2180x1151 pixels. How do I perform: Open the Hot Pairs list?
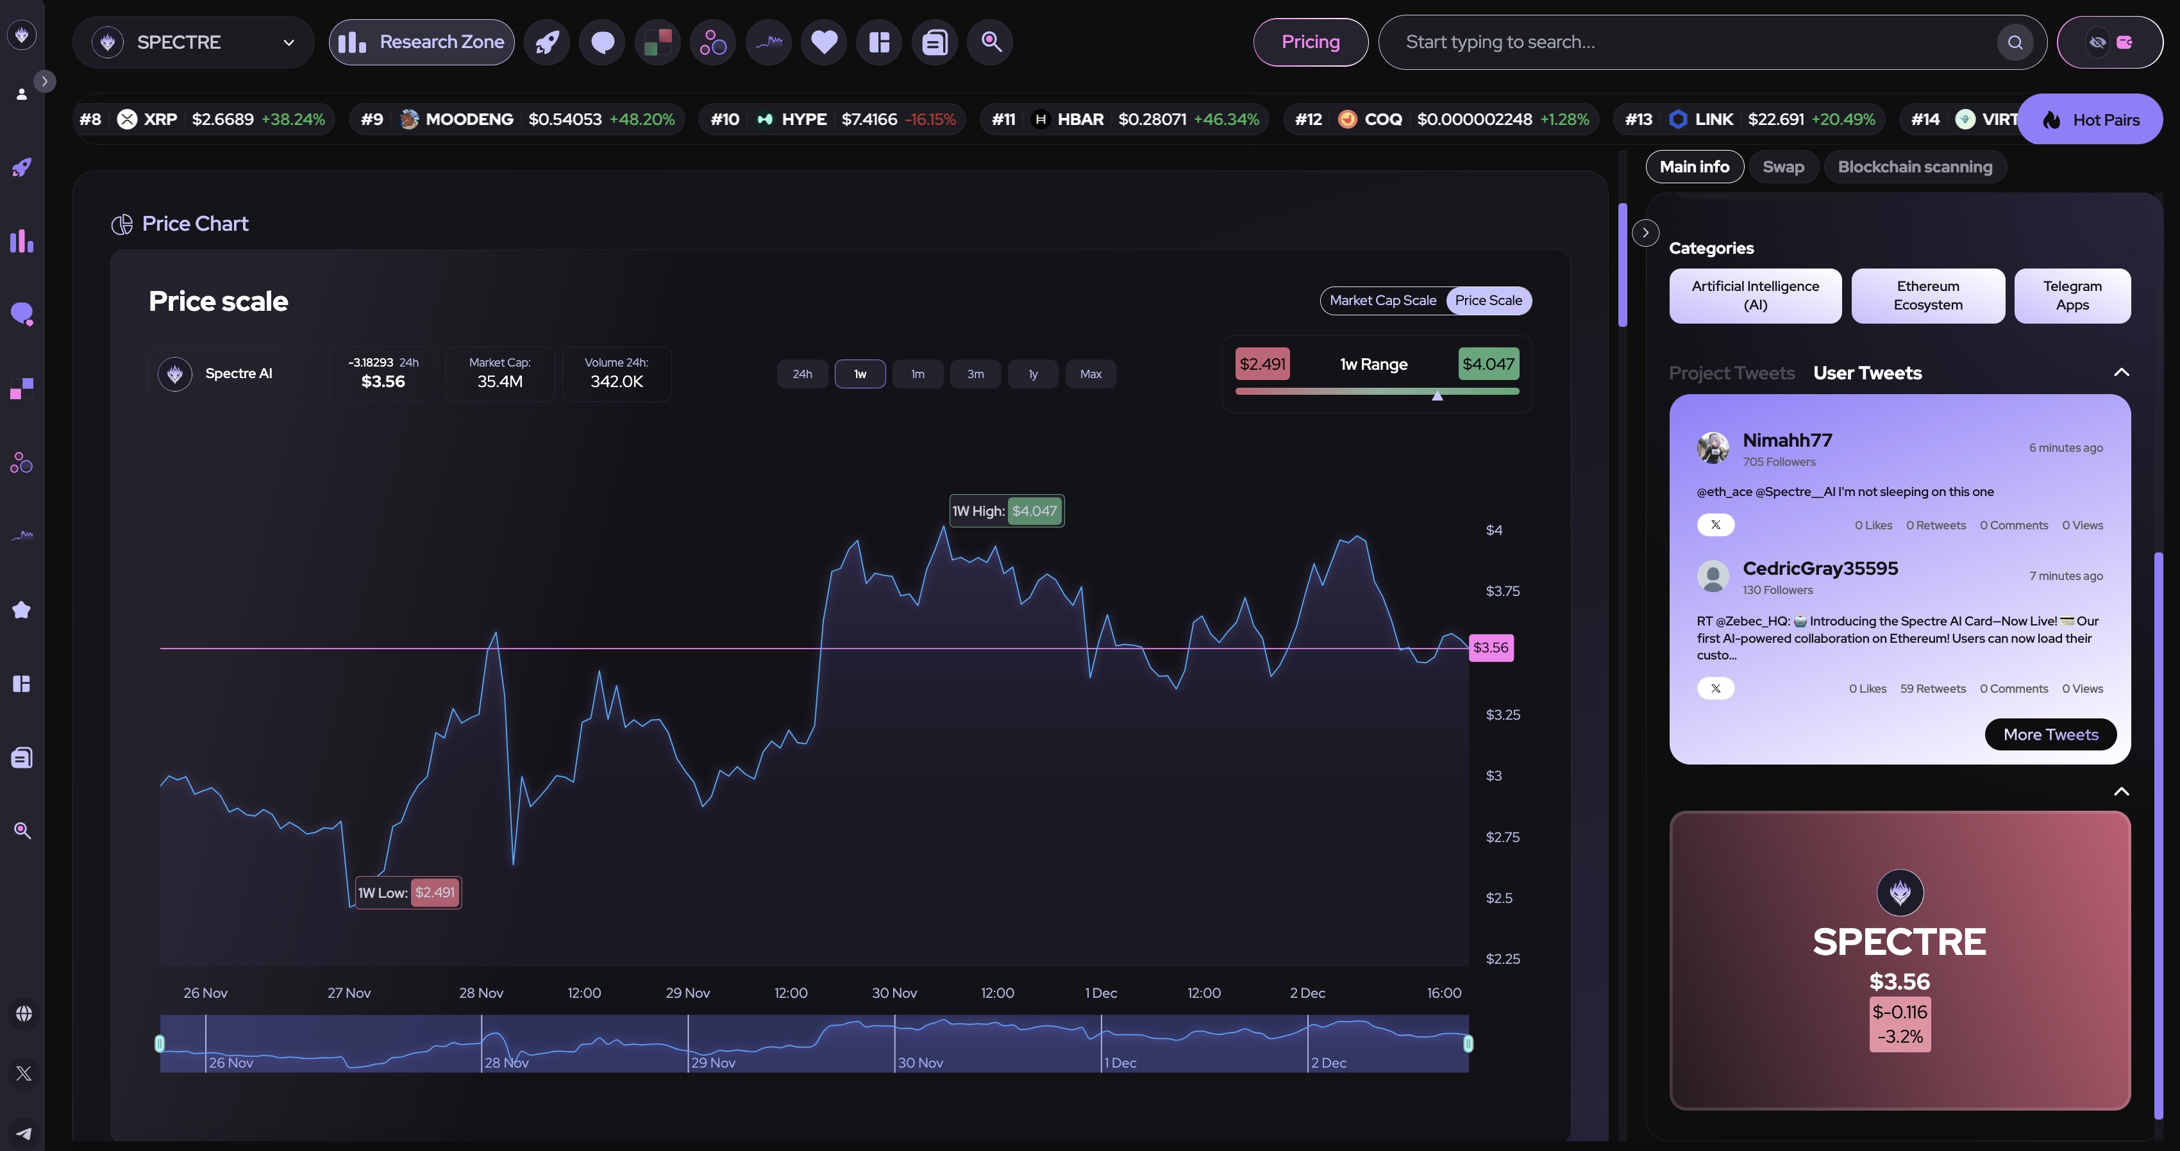2090,119
